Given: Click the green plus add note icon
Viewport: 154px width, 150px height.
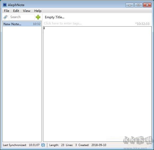Looking at the screenshot, I should click(38, 17).
